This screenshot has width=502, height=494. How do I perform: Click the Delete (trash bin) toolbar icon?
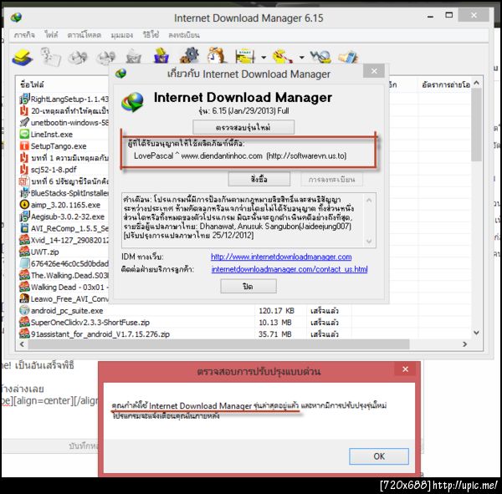coord(134,57)
